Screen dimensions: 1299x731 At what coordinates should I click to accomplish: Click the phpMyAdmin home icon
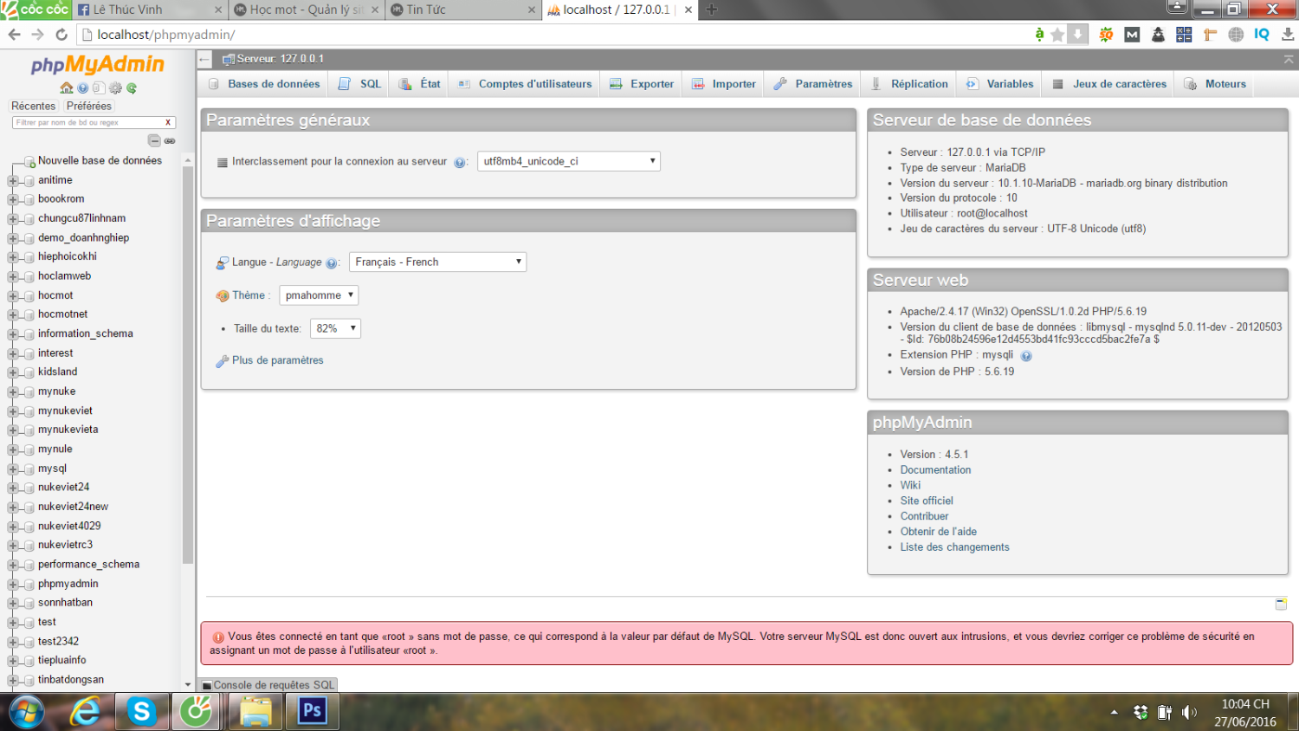tap(67, 88)
